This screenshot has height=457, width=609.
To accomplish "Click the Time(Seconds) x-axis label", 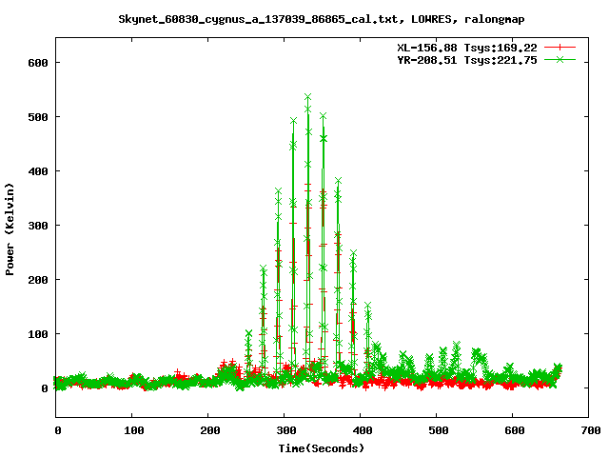I will click(322, 448).
